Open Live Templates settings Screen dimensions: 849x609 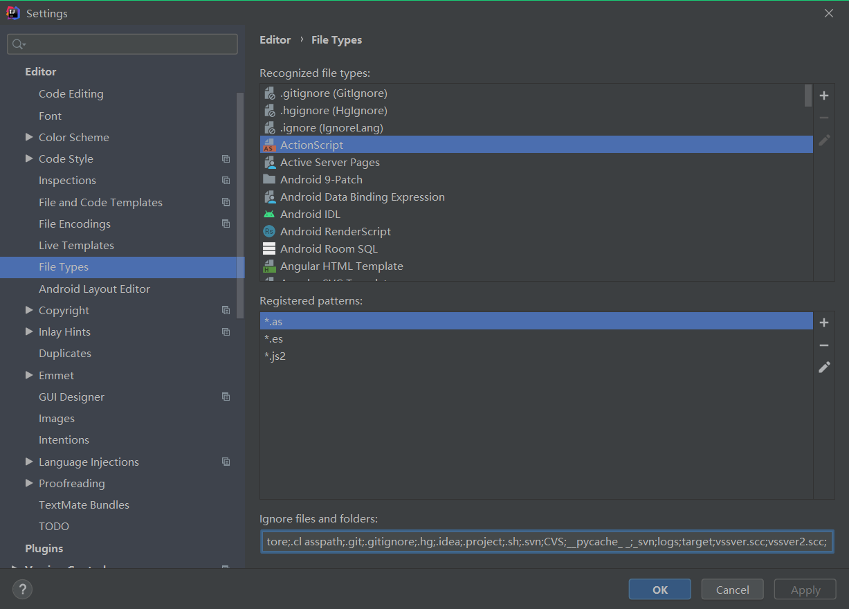(x=76, y=245)
